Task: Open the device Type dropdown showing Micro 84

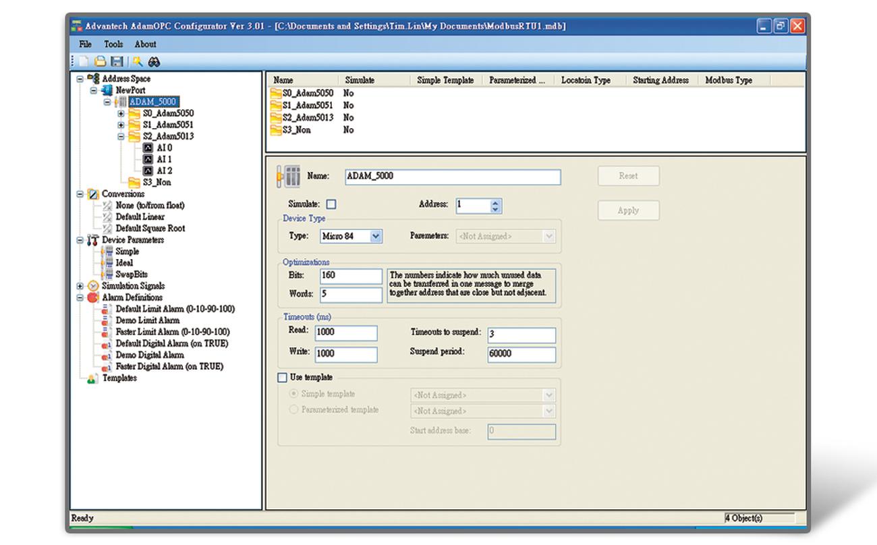Action: (x=376, y=236)
